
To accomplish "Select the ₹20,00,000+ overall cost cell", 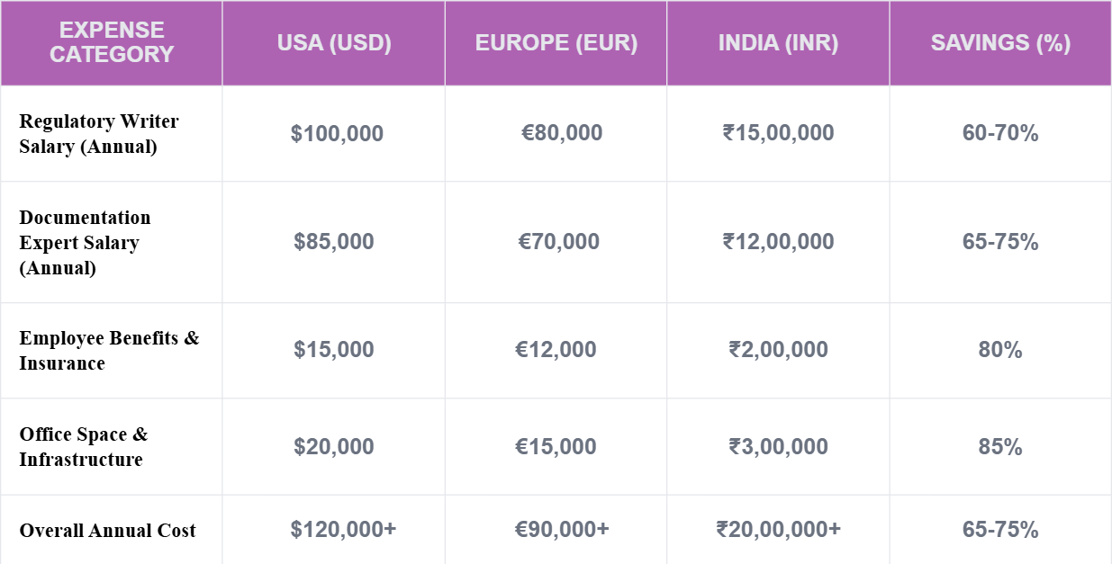I will (778, 530).
